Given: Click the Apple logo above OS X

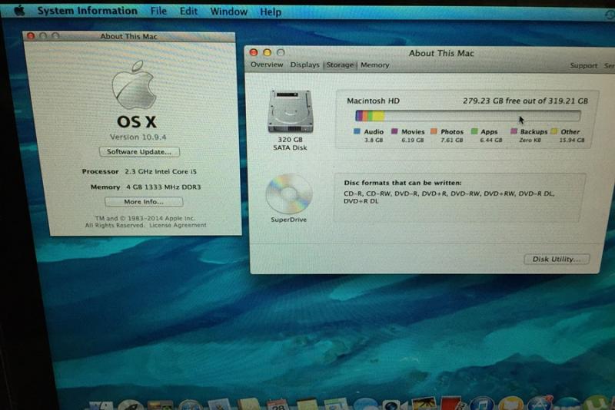Looking at the screenshot, I should click(134, 86).
